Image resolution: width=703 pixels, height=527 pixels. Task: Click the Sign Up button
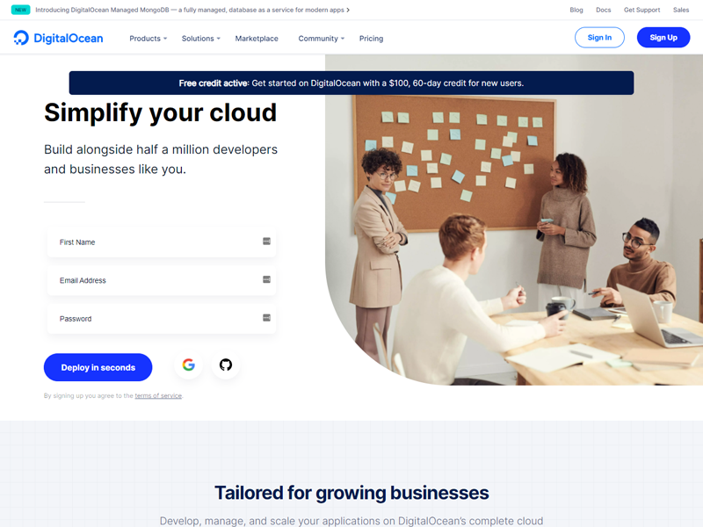[x=663, y=38]
